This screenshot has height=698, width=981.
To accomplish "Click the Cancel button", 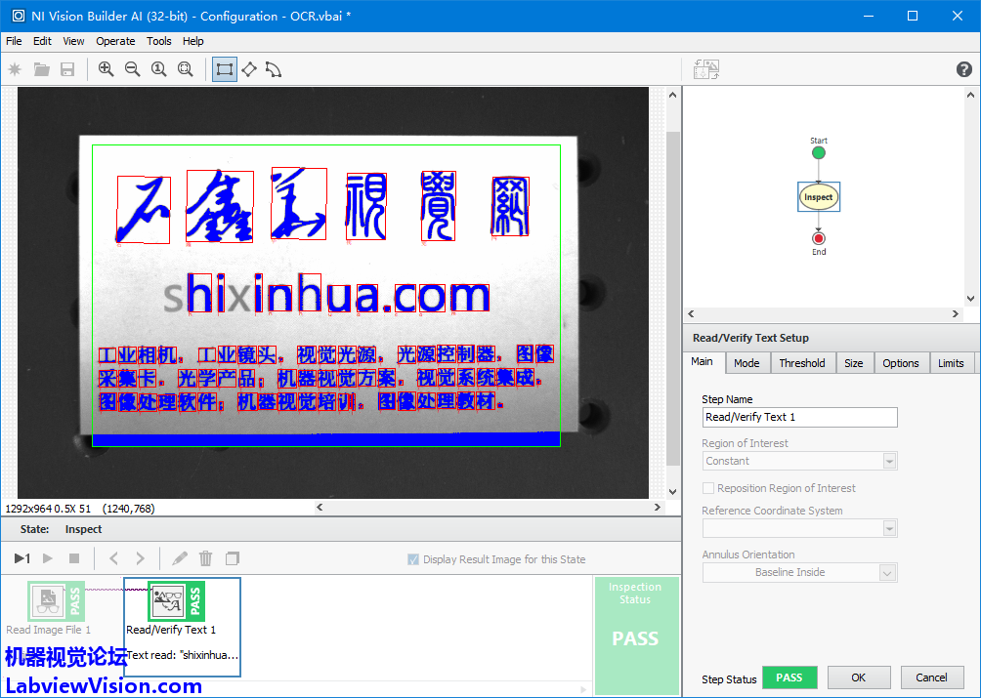I will 930,677.
